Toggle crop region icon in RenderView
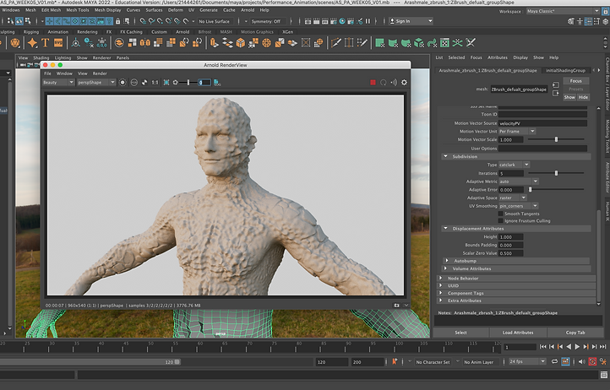 [166, 83]
